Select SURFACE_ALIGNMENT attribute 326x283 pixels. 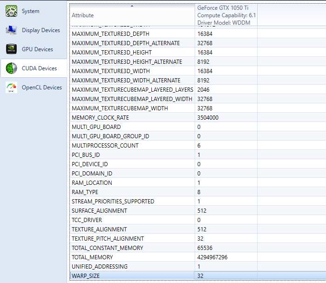(99, 211)
